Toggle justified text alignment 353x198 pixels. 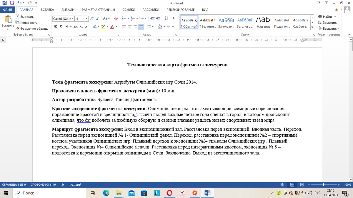coord(141,26)
